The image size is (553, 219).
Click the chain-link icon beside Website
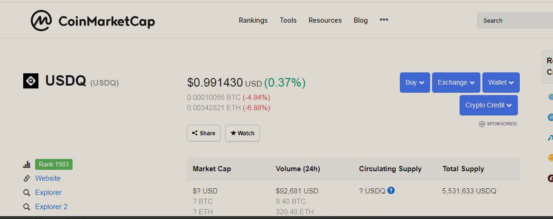(27, 178)
